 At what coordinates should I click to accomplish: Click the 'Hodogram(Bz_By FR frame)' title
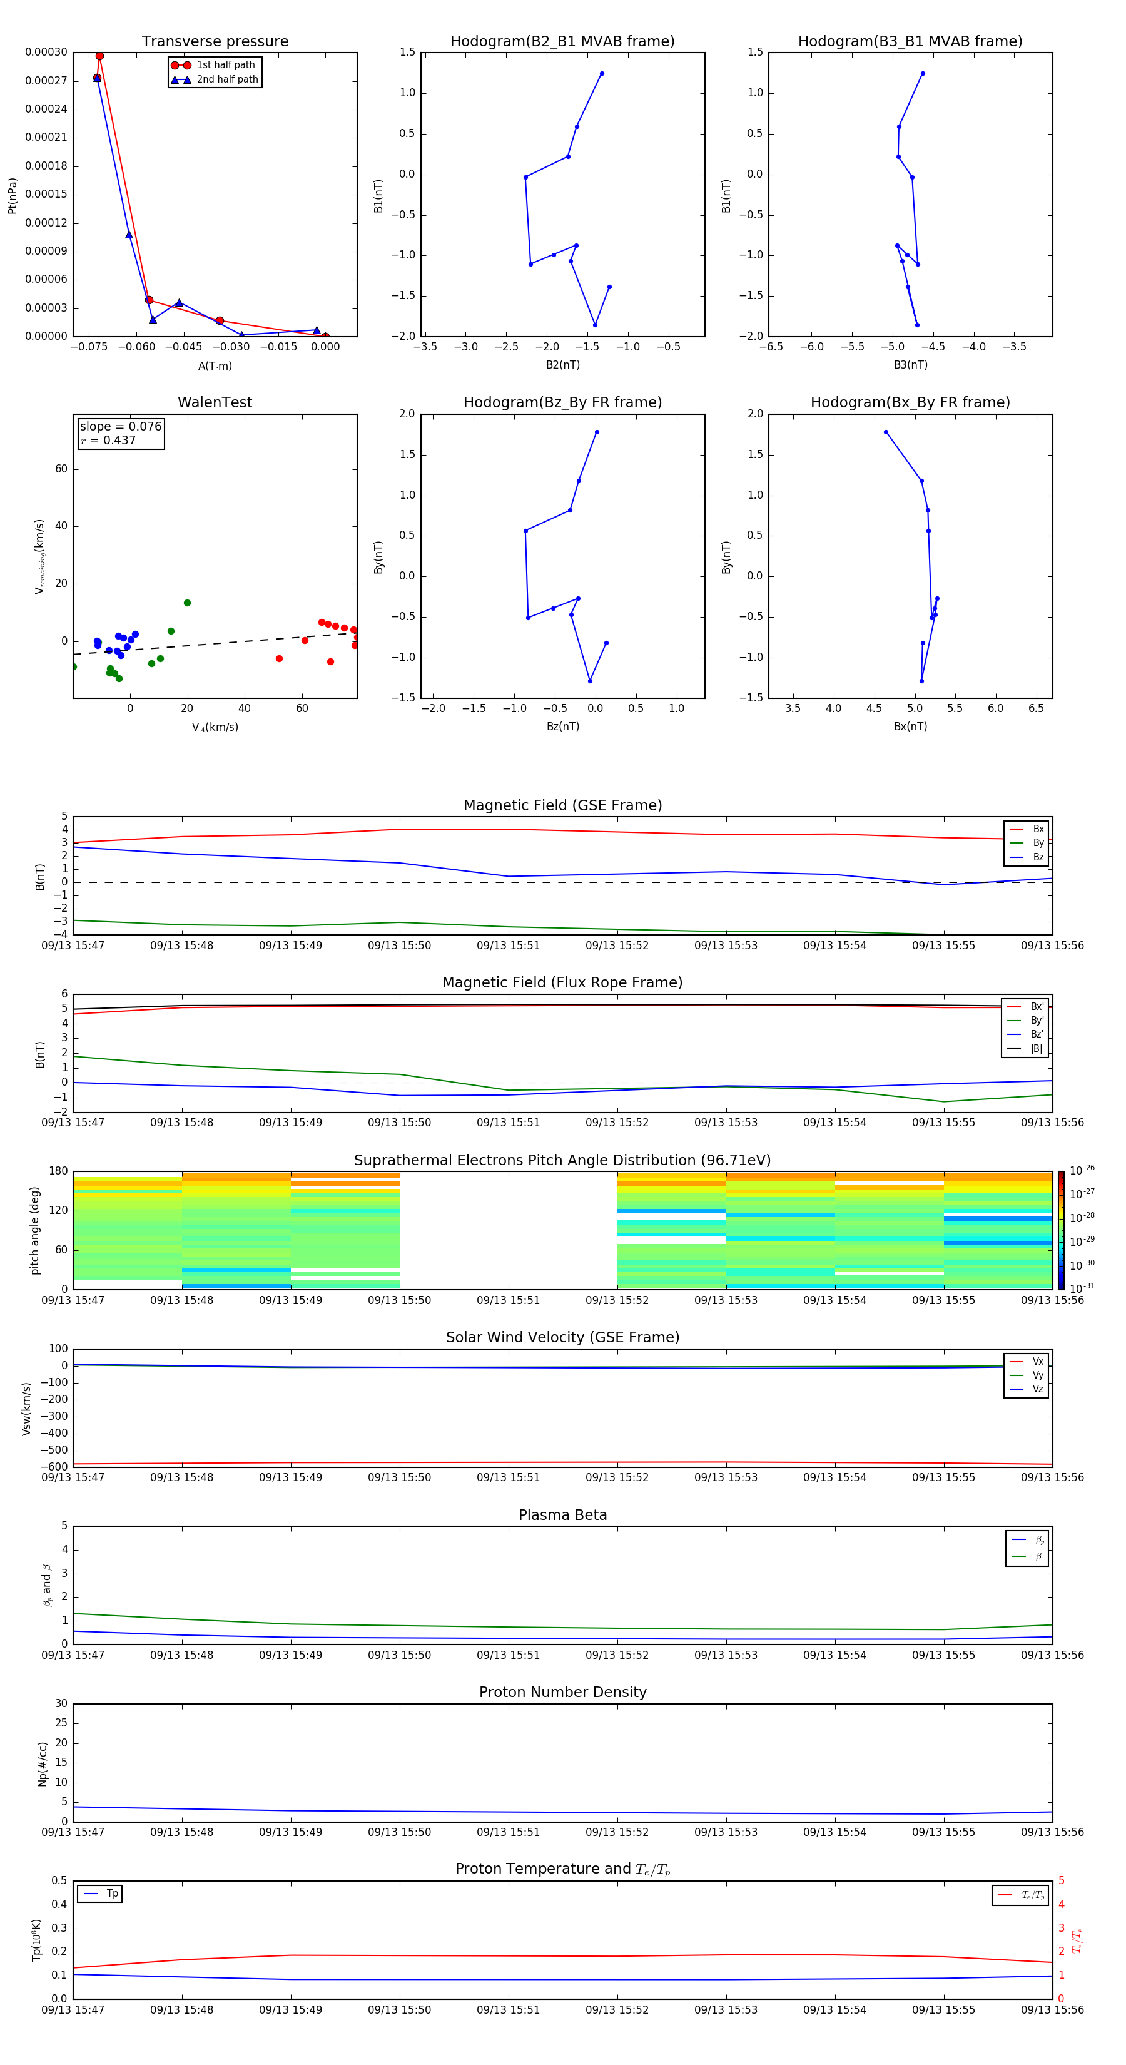click(x=562, y=402)
